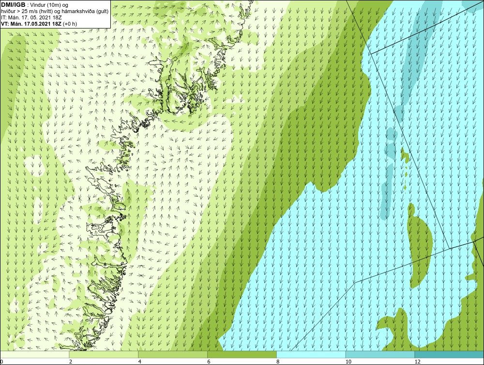Click the legend value label 10
484x365 pixels.
click(348, 362)
